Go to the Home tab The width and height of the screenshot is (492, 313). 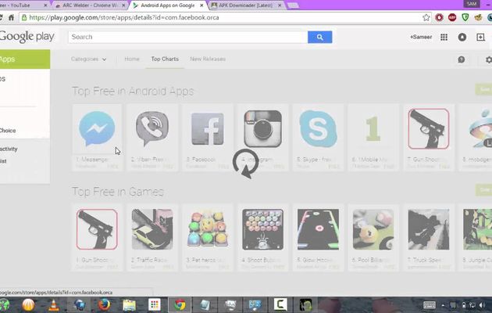click(132, 59)
